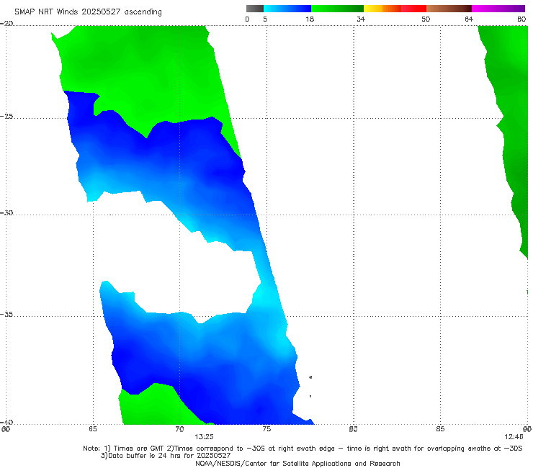This screenshot has height=468, width=533.
Task: Click the note line starting 'Note: 1) Times are GMT'
Action: coord(303,449)
